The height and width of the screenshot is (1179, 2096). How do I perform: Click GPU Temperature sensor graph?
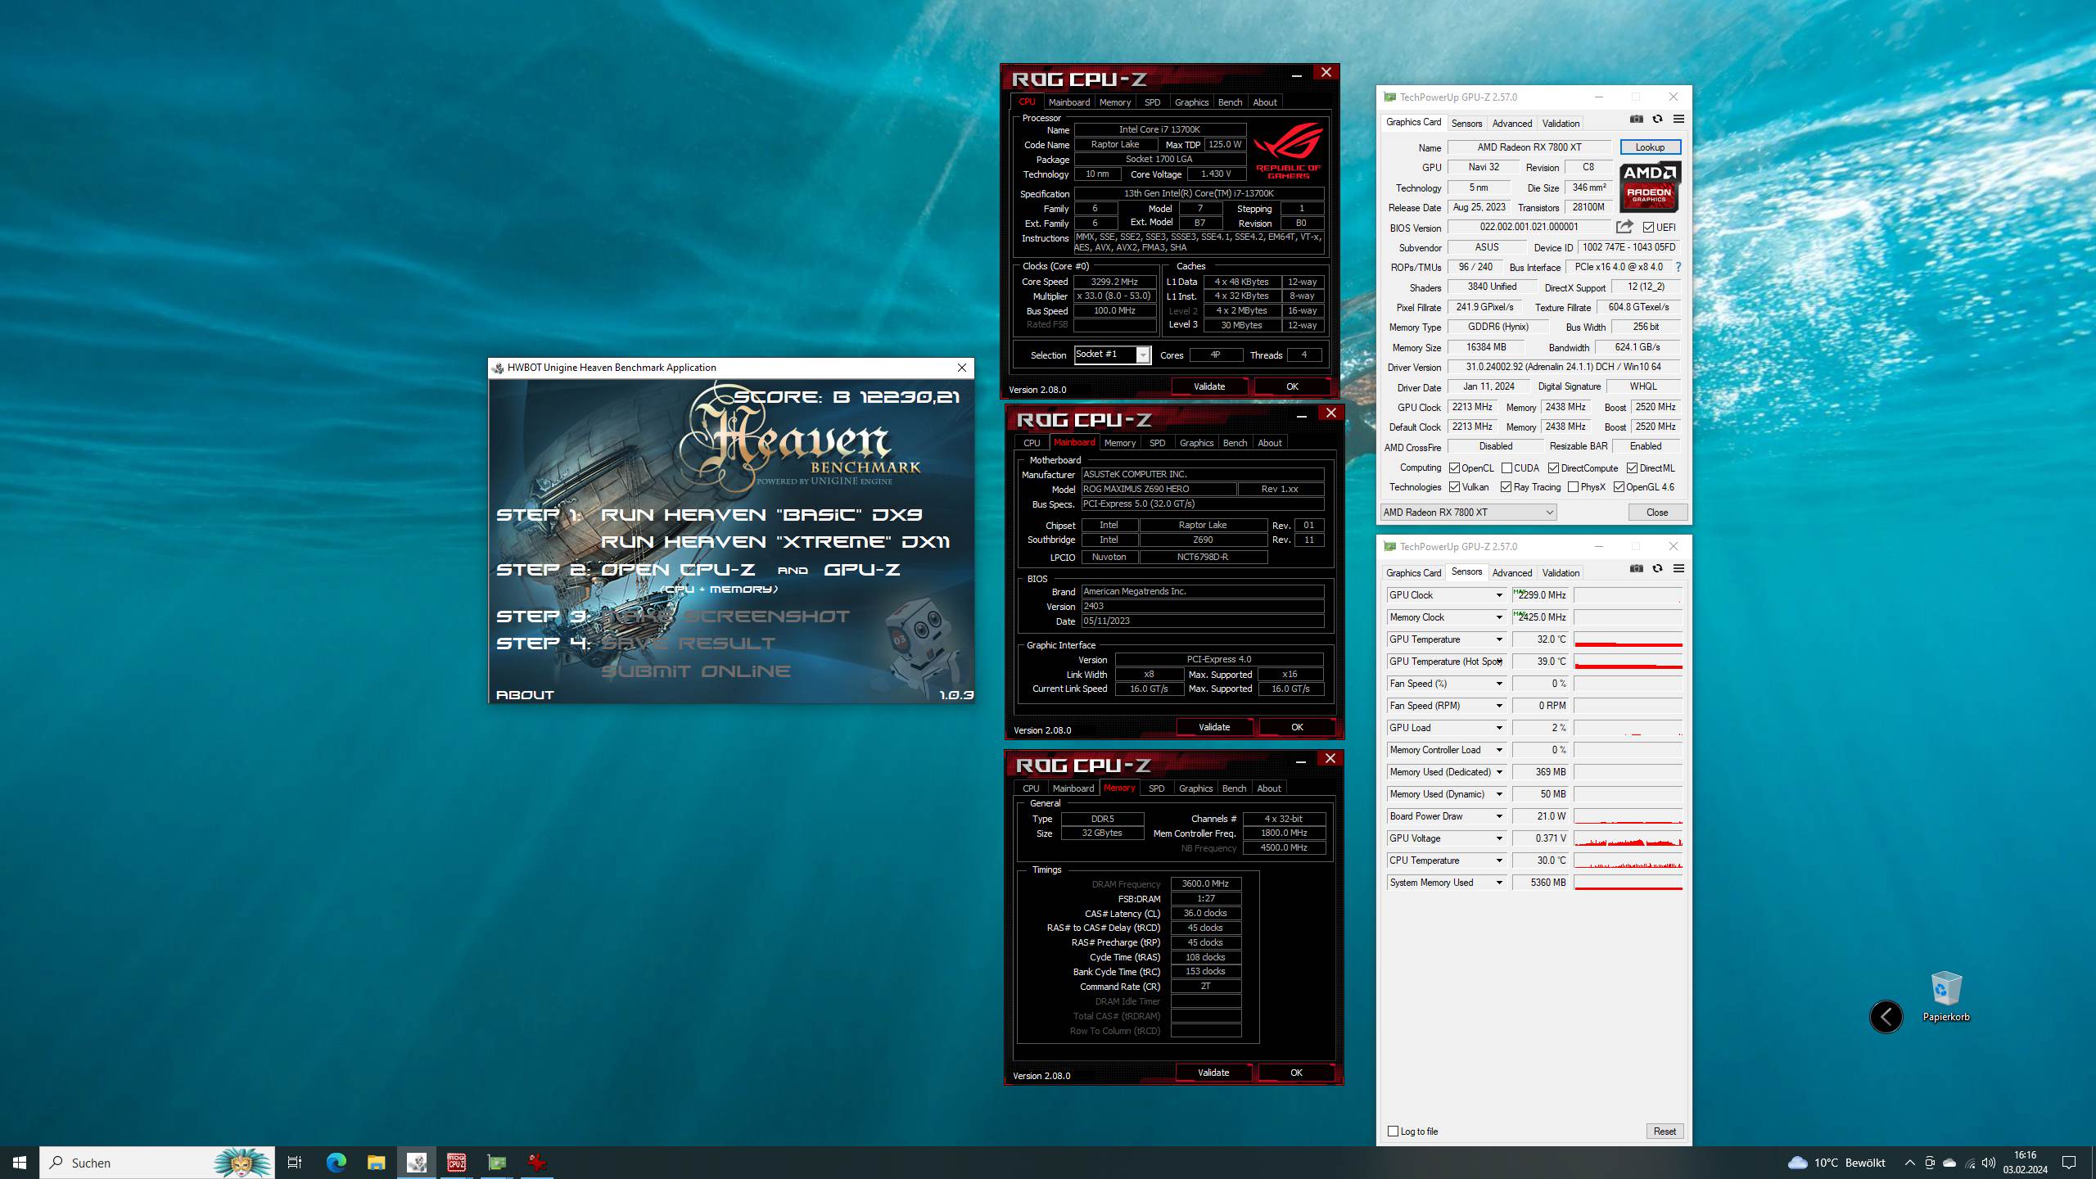[1628, 639]
